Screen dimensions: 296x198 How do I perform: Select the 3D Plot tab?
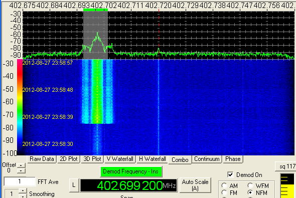click(x=92, y=159)
